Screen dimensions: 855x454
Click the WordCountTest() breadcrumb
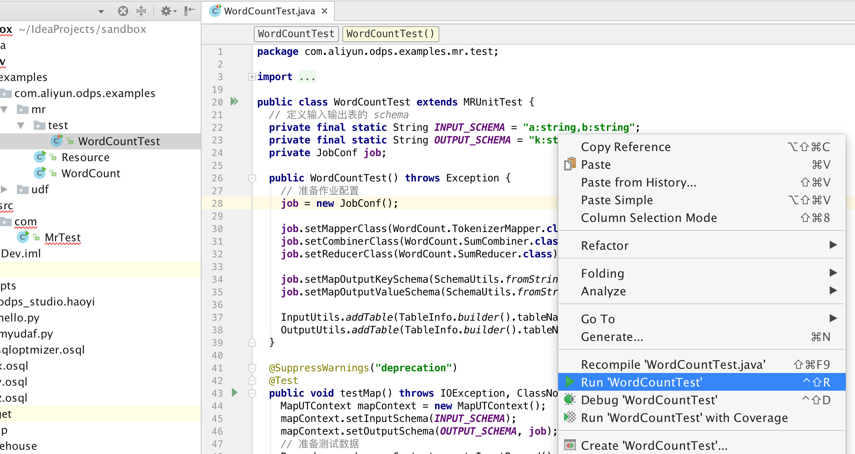click(390, 34)
